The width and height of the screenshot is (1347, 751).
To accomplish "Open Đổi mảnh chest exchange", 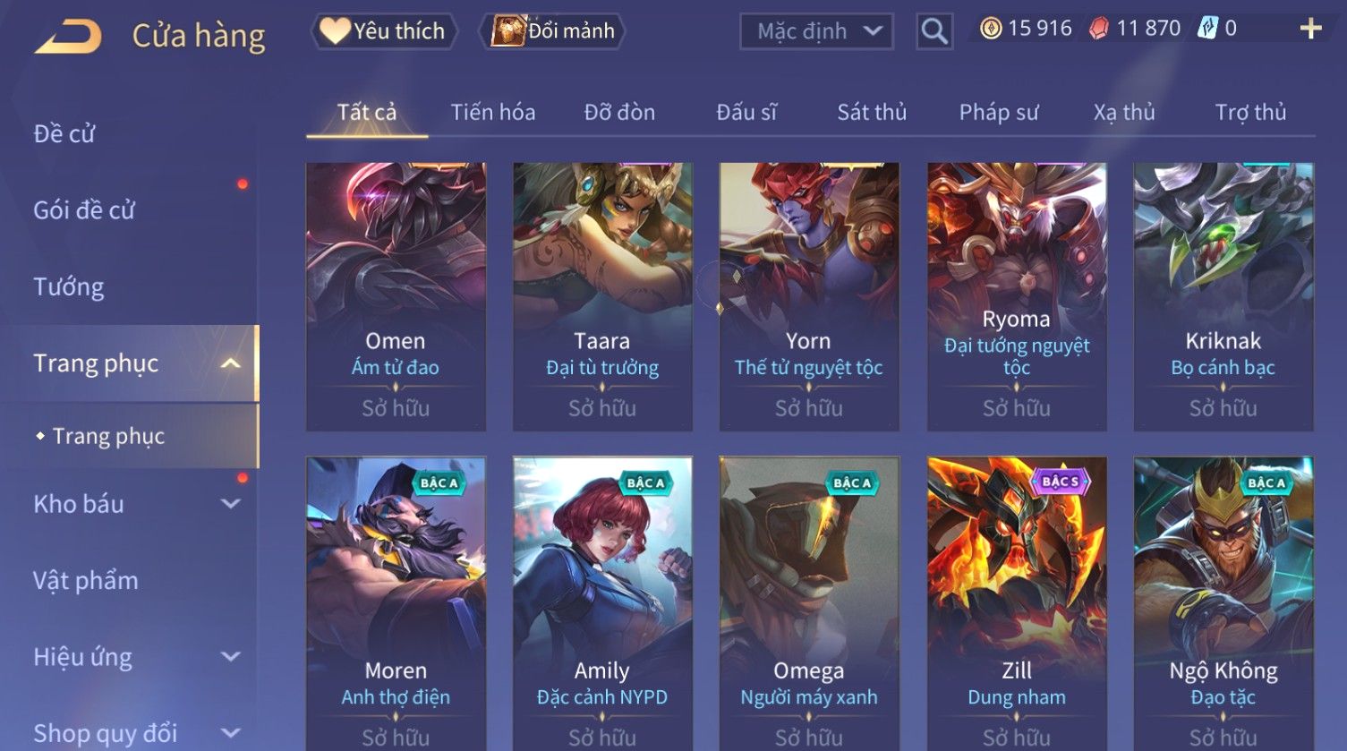I will click(552, 31).
